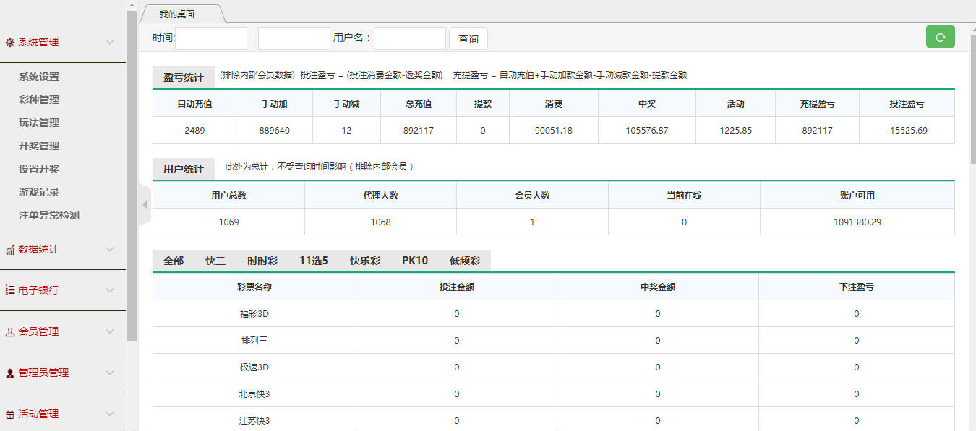This screenshot has height=431, width=976.
Task: Click the 消费 value 90051.18
Action: tap(554, 131)
